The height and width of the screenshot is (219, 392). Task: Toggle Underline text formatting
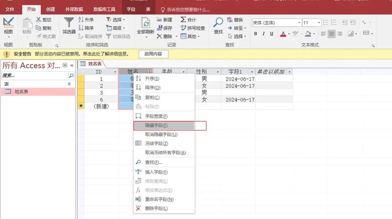click(272, 34)
